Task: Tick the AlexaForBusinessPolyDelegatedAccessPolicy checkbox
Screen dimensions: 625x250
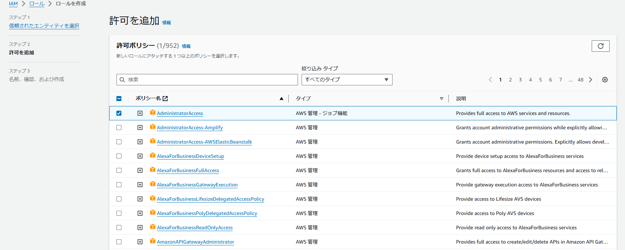Action: click(119, 213)
